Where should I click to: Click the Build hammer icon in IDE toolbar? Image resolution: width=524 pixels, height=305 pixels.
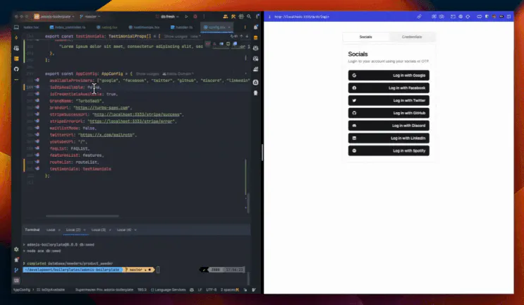coord(233,16)
